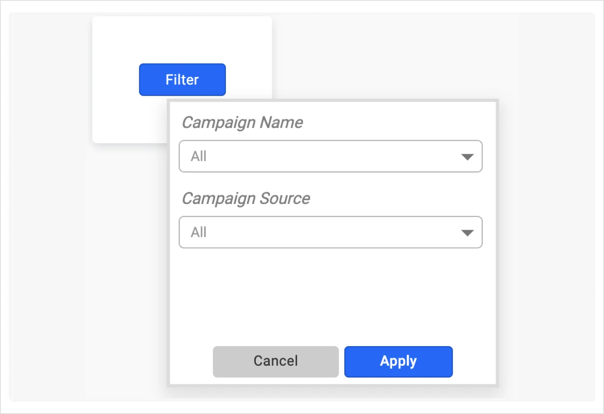
Task: Confirm the filters with the blue Apply button
Action: pos(399,362)
